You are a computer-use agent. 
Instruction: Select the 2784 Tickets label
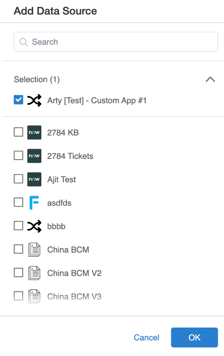pos(70,156)
